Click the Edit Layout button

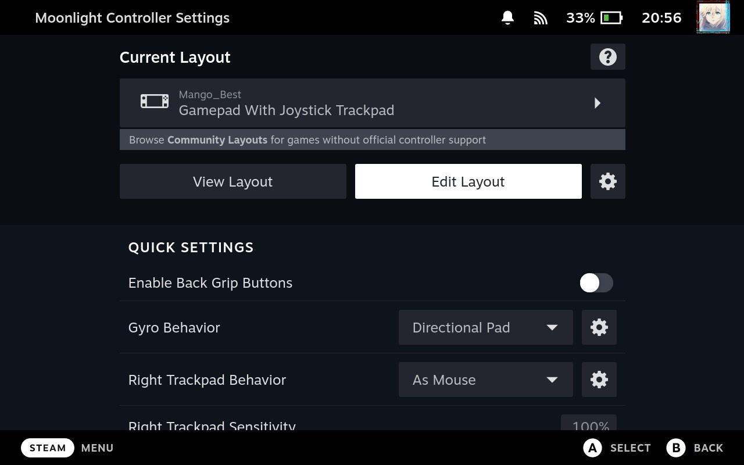tap(468, 181)
